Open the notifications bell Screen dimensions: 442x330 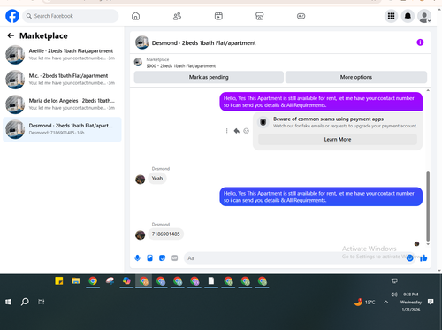click(408, 16)
